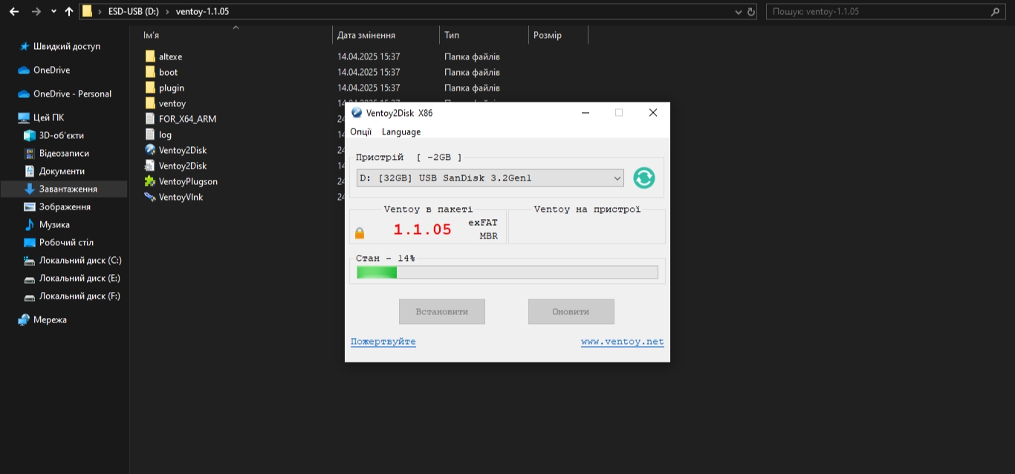The width and height of the screenshot is (1015, 474).
Task: Click the Ventoy2Disk title bar app icon
Action: [x=357, y=113]
